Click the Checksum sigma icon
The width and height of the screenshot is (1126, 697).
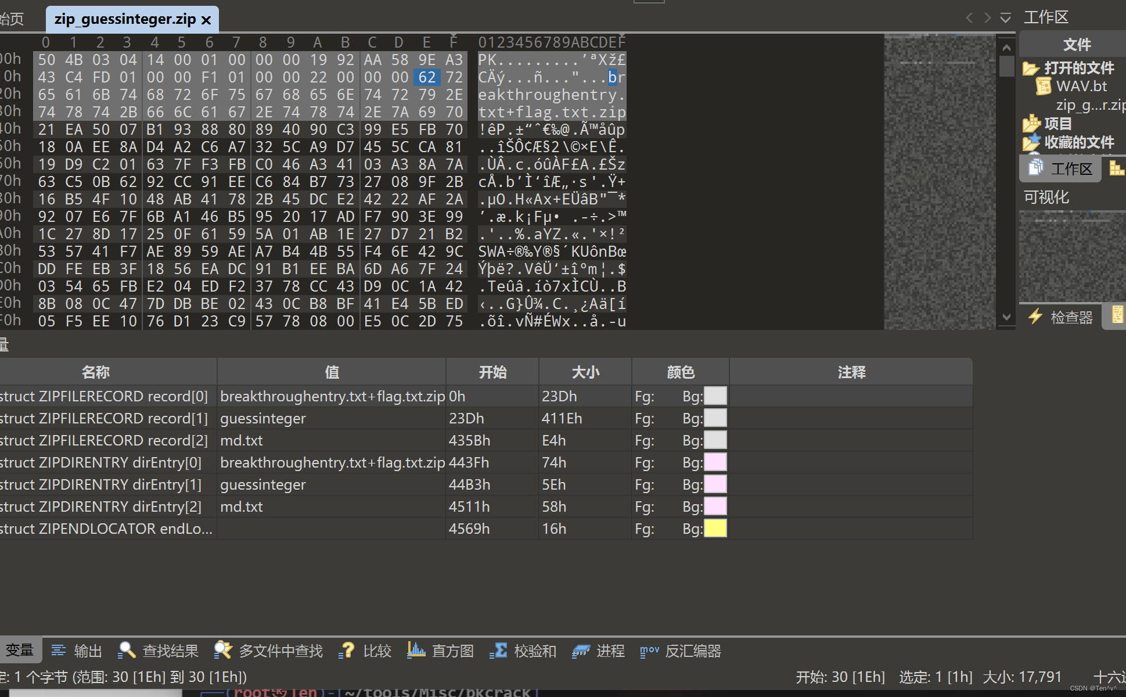coord(499,651)
